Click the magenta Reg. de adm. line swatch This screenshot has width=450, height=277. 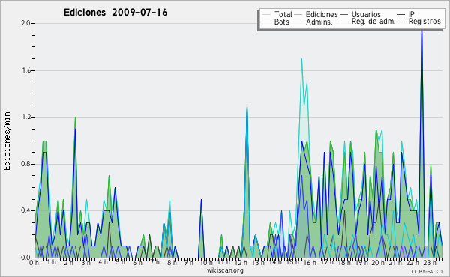343,22
